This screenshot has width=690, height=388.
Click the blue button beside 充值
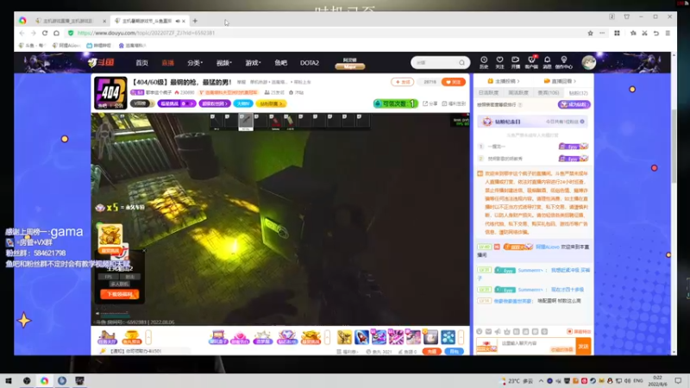tap(454, 352)
